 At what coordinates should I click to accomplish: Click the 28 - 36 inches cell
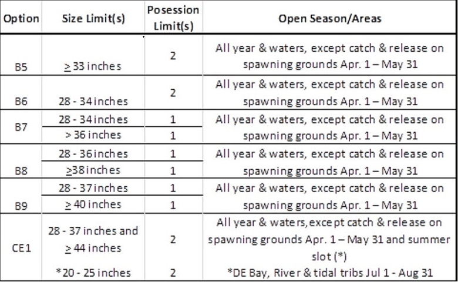(x=92, y=154)
